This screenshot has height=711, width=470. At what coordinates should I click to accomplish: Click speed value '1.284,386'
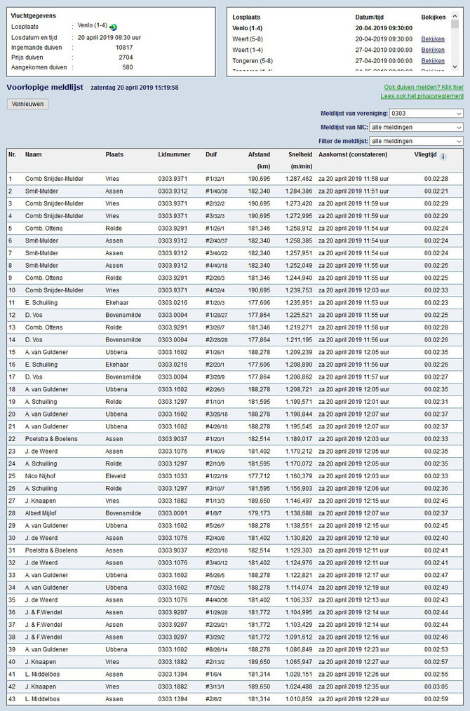click(x=299, y=191)
